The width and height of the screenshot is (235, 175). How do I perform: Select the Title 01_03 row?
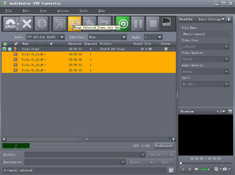click(x=89, y=65)
